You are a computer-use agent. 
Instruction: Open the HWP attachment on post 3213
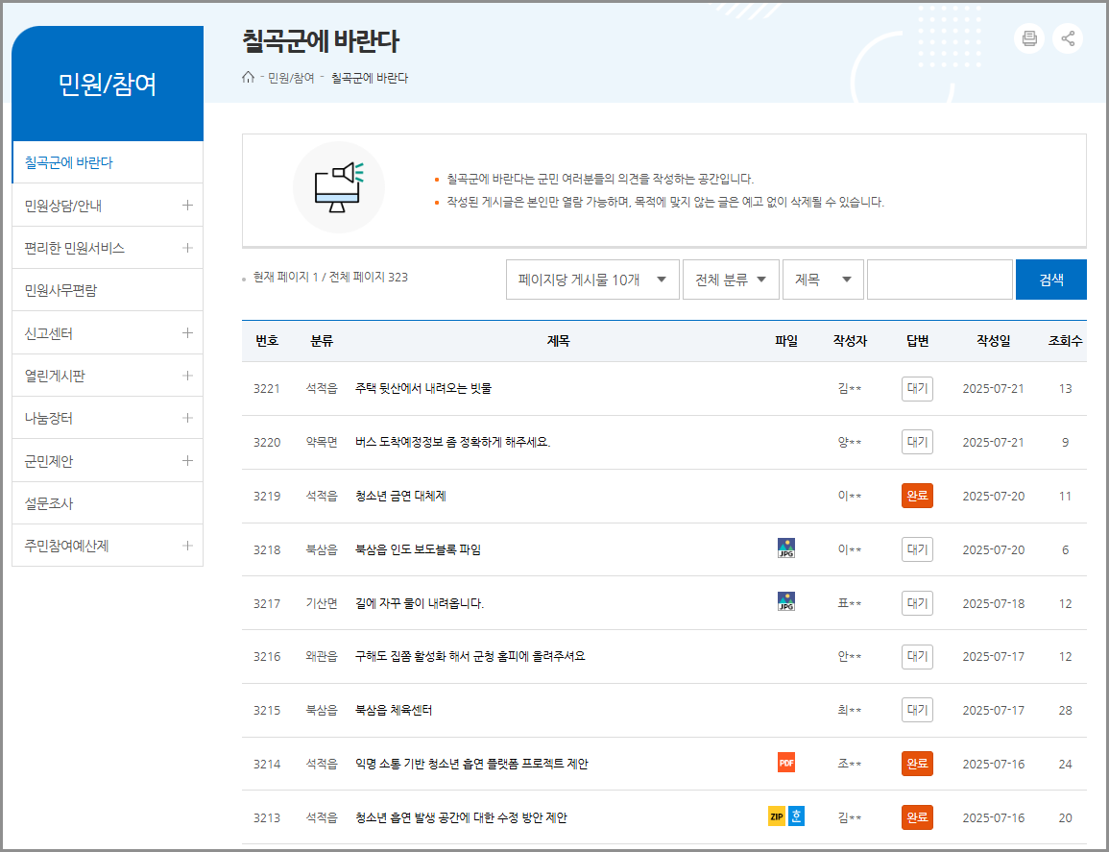pyautogui.click(x=798, y=816)
